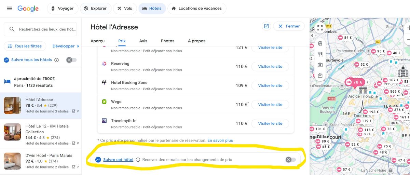
Task: Show public transit on the map
Action: point(320,44)
